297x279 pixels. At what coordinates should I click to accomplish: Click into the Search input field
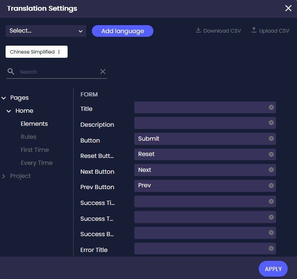[57, 72]
